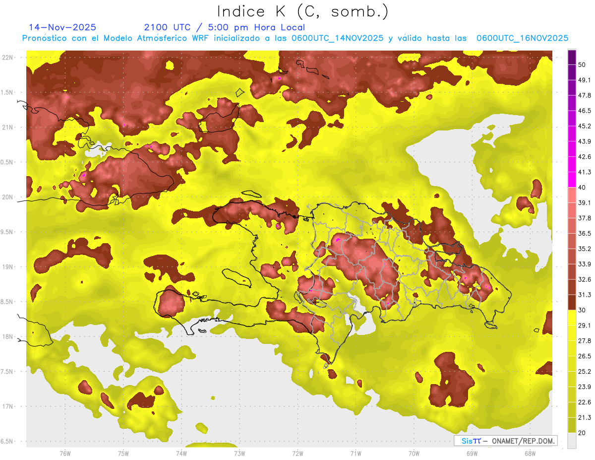Screen dimensions: 595x460
Task: Select the dark brown swatch between 30 and 31.3
Action: (572, 302)
